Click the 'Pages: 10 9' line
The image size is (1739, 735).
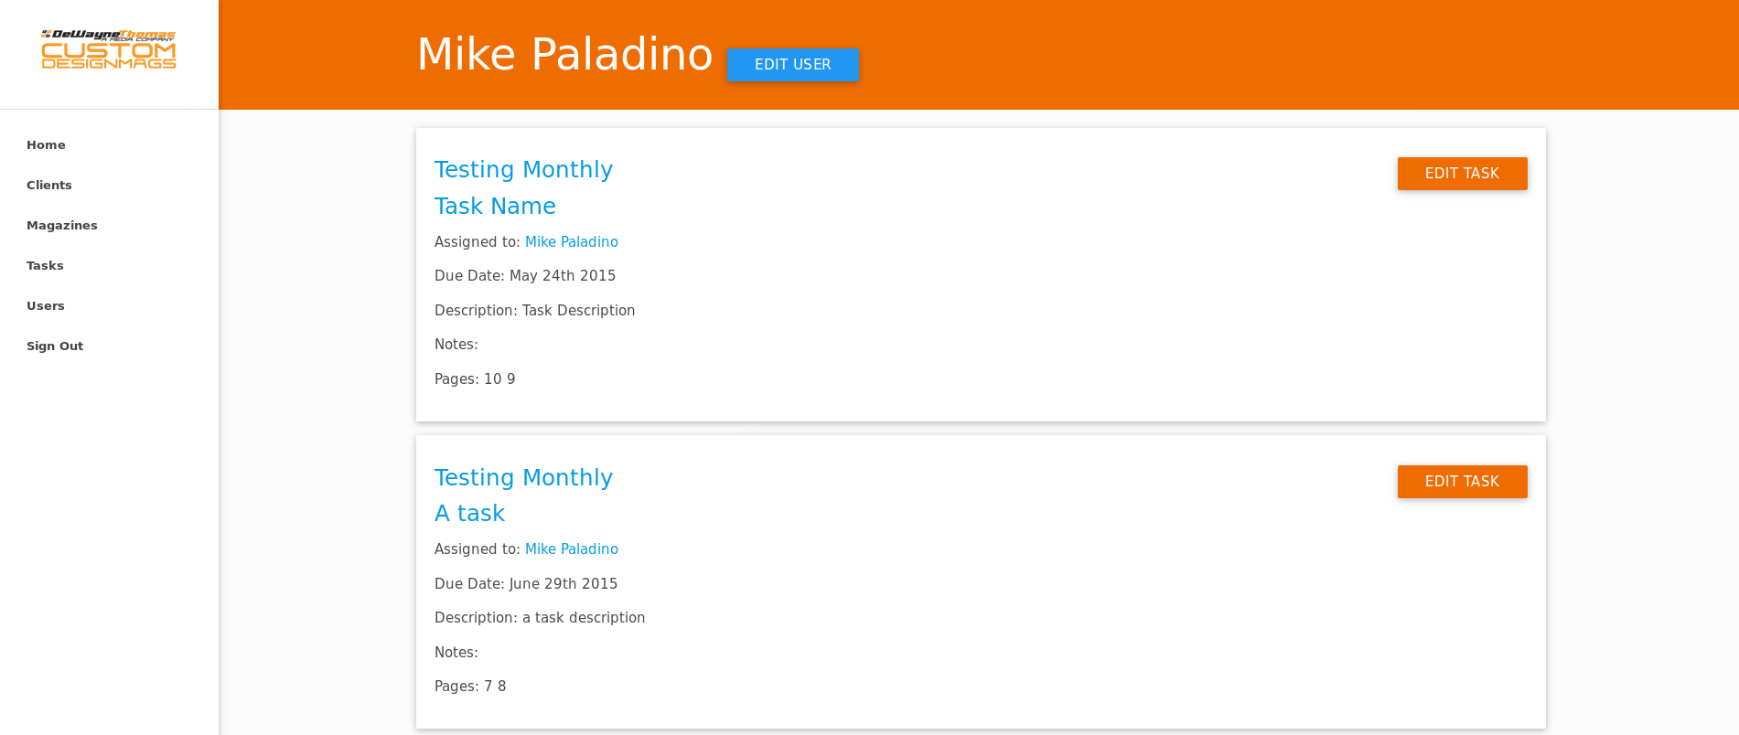tap(475, 379)
